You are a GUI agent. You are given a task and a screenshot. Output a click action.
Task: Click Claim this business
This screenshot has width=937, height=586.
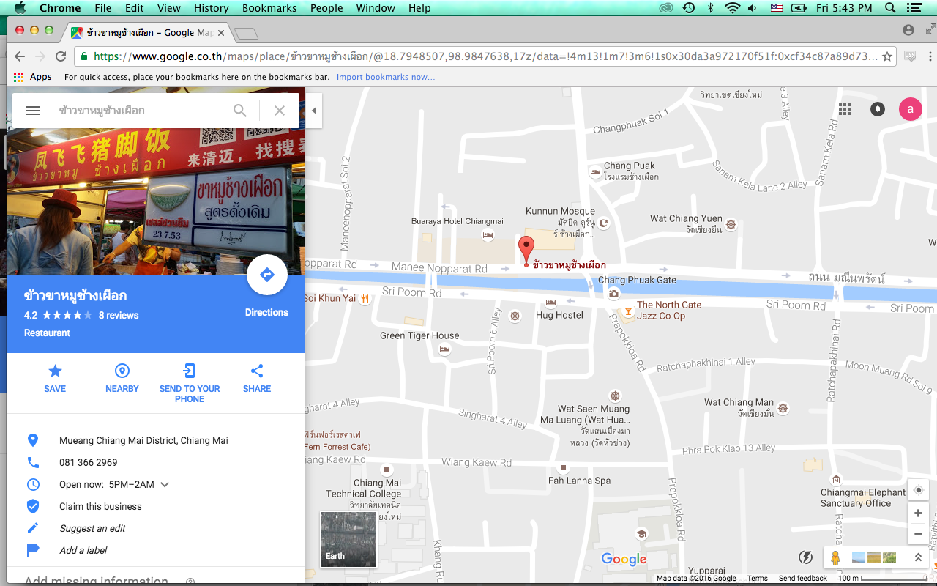pyautogui.click(x=100, y=506)
